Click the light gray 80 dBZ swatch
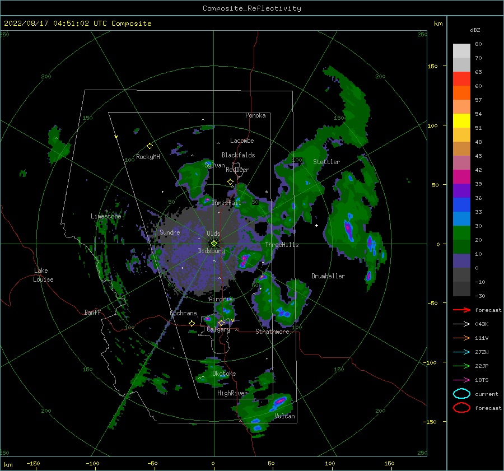 pyautogui.click(x=461, y=50)
